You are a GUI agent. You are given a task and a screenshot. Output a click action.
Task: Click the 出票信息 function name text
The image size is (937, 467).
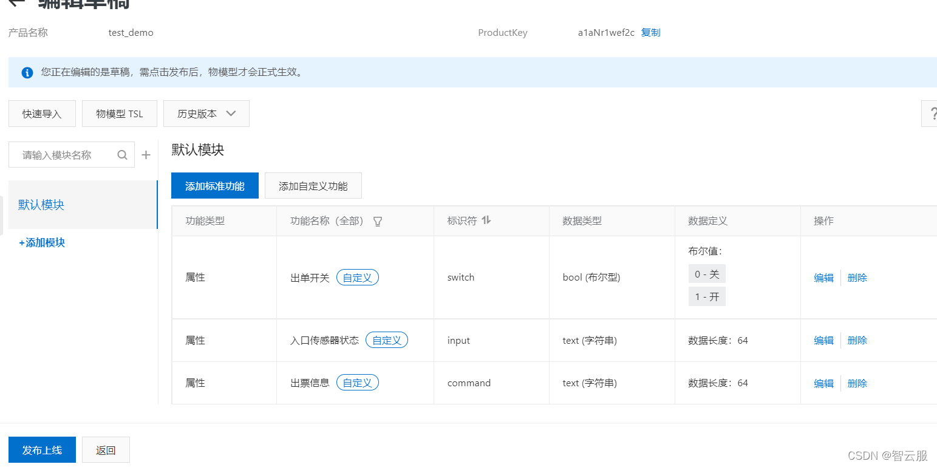(x=310, y=383)
